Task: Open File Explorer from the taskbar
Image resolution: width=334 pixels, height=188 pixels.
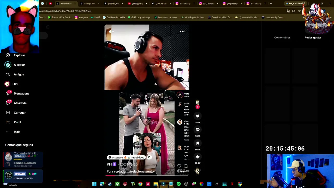Action: tap(156, 184)
